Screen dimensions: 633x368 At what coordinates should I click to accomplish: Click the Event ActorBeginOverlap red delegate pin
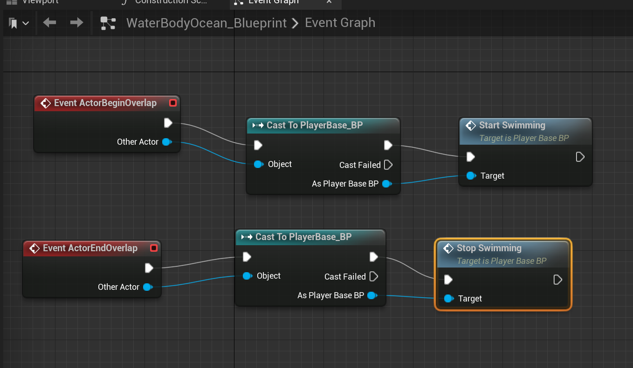click(x=173, y=103)
